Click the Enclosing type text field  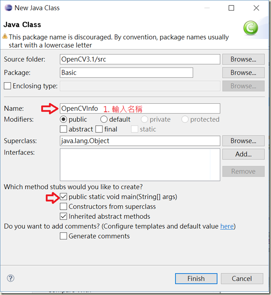click(x=140, y=86)
